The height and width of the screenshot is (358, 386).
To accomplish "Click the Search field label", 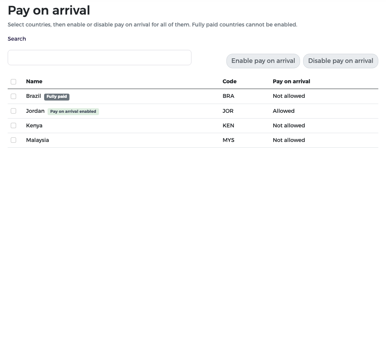I will pyautogui.click(x=17, y=39).
